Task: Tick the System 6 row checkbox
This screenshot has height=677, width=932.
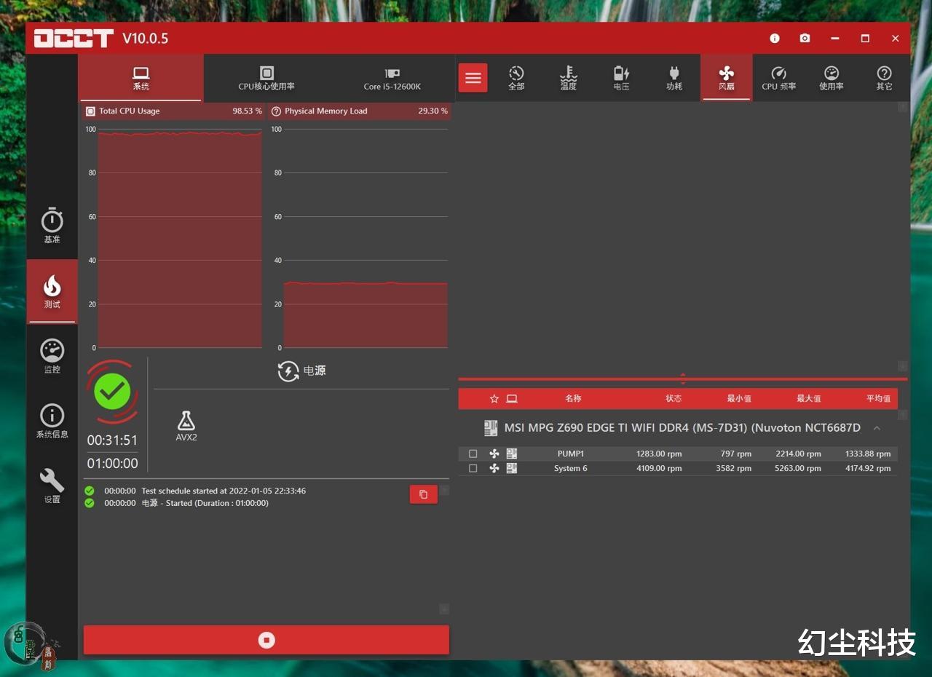Action: pyautogui.click(x=473, y=469)
